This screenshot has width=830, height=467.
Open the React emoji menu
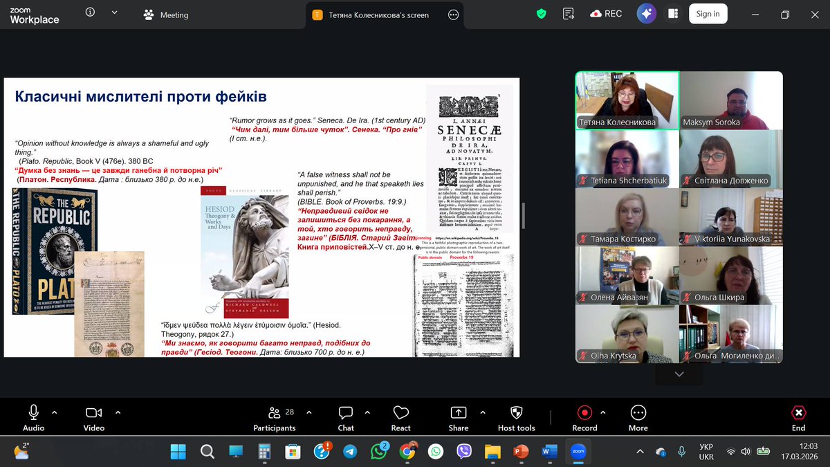[401, 418]
